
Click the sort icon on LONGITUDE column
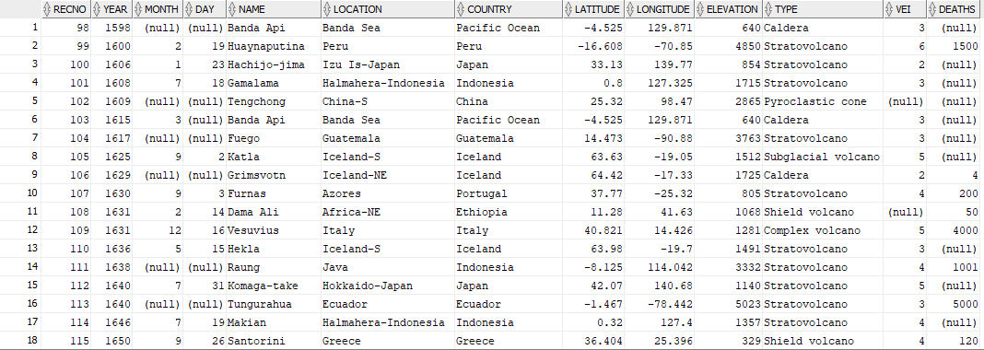tap(630, 9)
